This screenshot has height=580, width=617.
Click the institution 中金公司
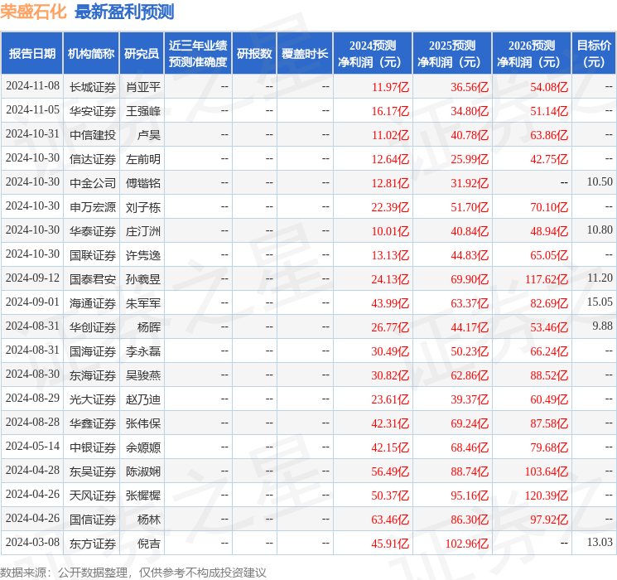coord(93,183)
